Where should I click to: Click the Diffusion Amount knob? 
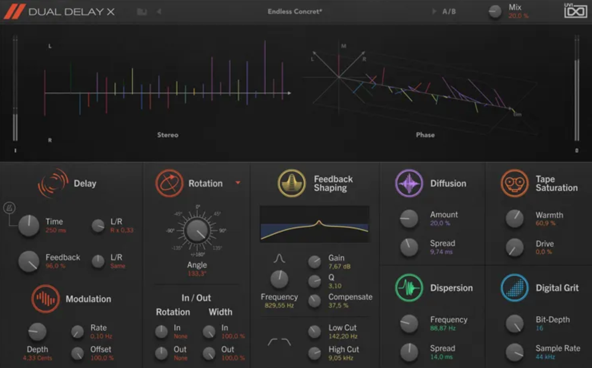(x=409, y=218)
